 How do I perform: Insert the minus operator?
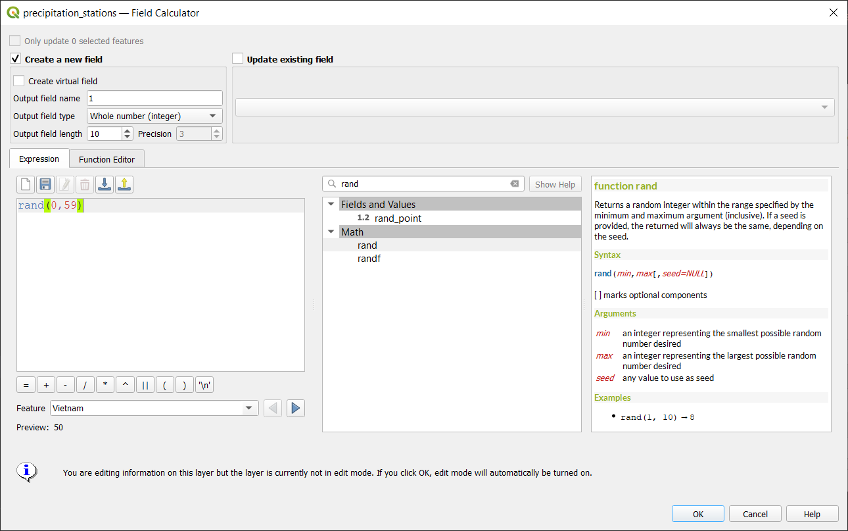[65, 386]
